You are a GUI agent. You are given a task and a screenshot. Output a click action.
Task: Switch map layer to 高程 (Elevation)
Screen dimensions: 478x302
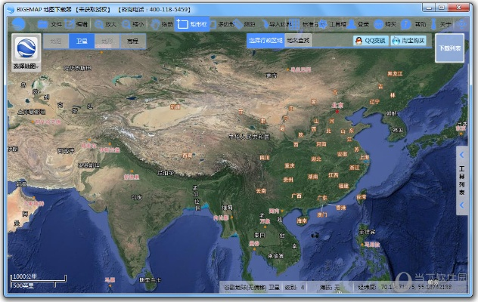pyautogui.click(x=133, y=41)
